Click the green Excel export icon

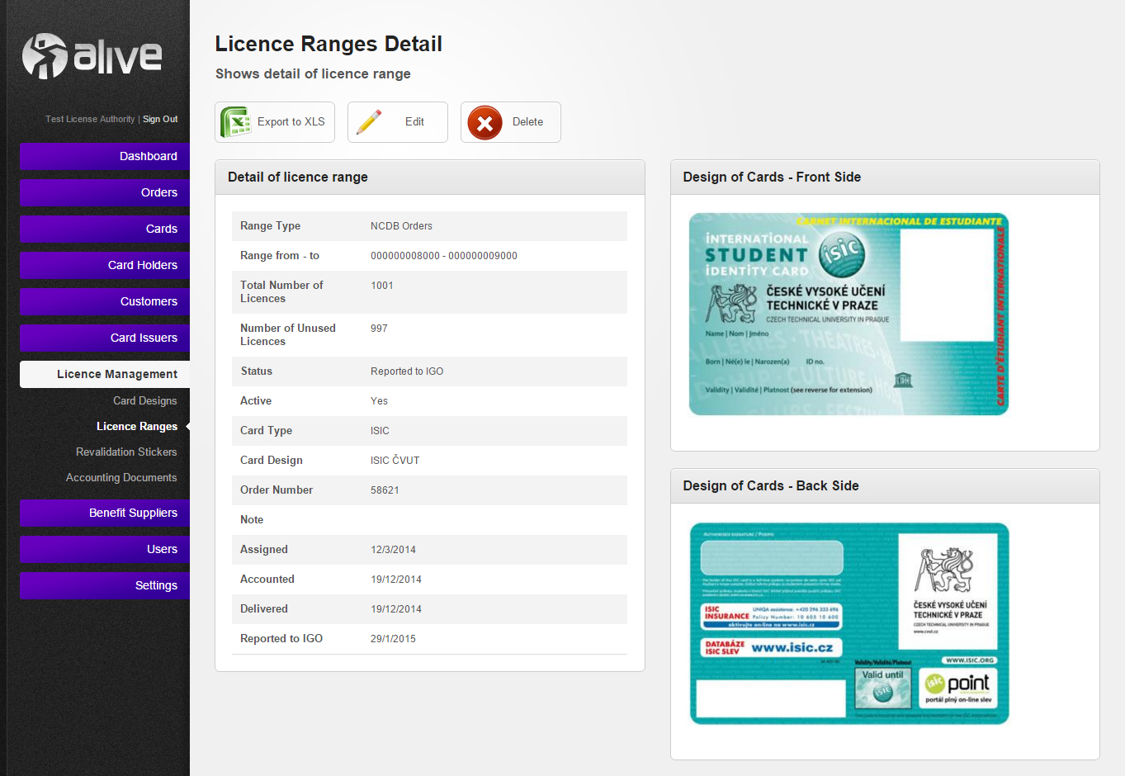point(236,122)
